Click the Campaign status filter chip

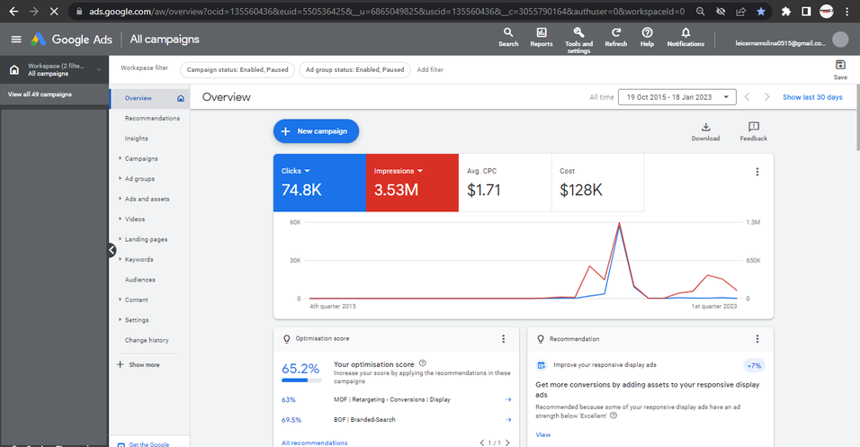tap(237, 69)
